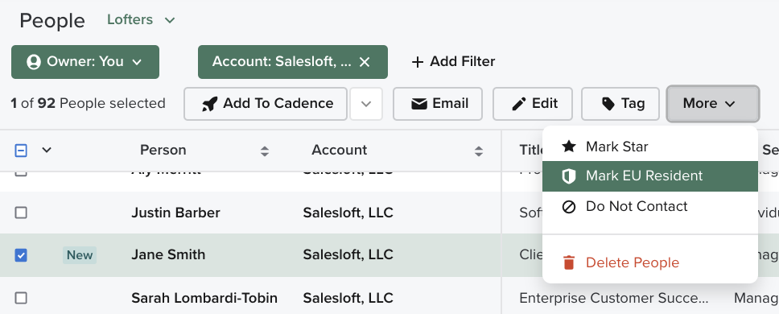Click the Person column header

tap(163, 150)
